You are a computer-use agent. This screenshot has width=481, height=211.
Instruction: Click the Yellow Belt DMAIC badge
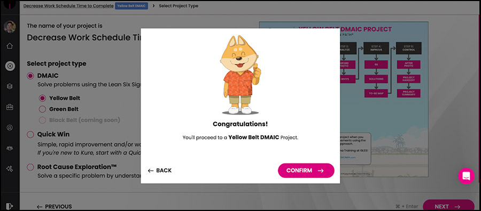(x=131, y=6)
